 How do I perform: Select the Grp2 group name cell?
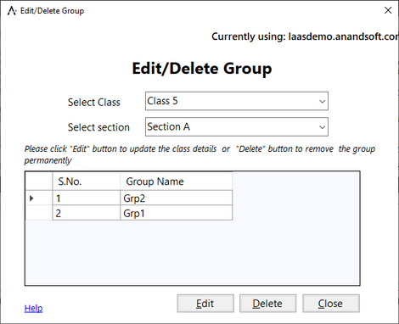tap(176, 198)
